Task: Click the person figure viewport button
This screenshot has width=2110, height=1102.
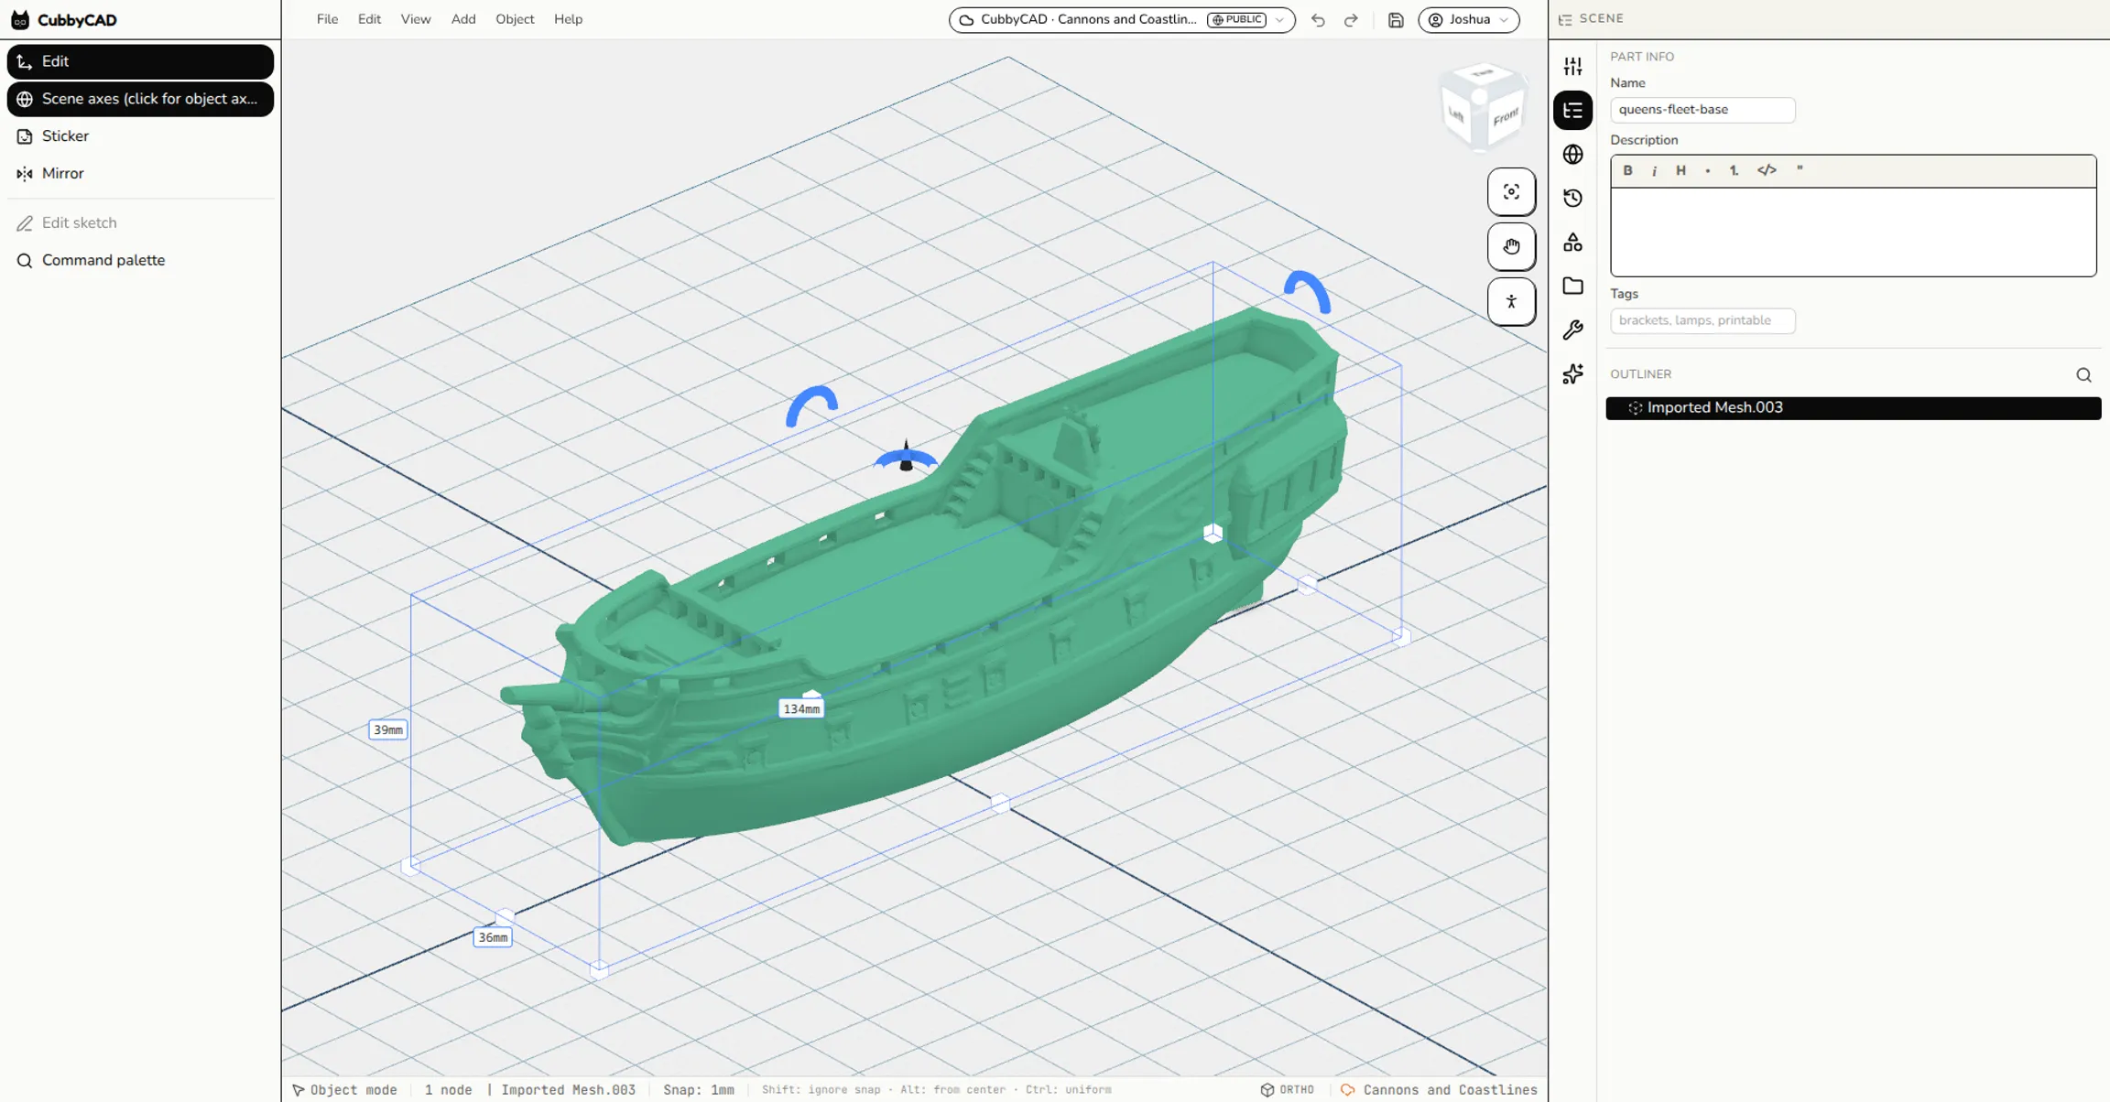Action: 1511,302
